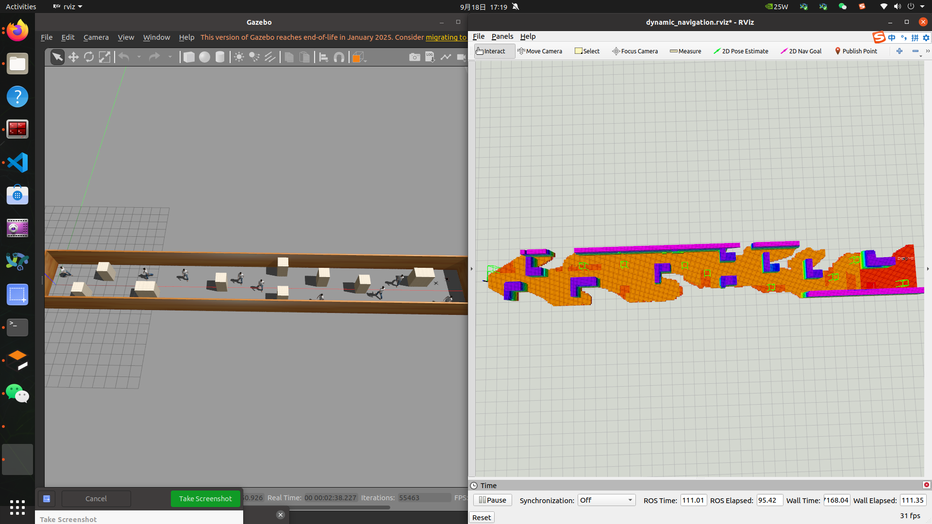Click Activities in the top bar
This screenshot has width=932, height=524.
click(21, 7)
